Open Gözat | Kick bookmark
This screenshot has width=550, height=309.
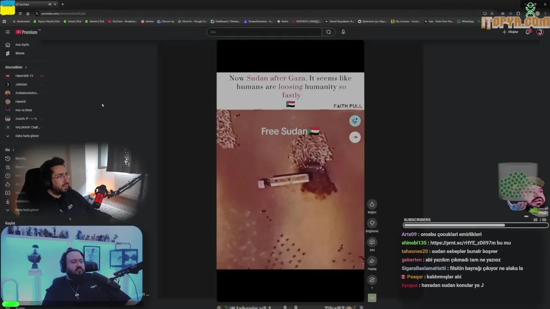[x=73, y=21]
